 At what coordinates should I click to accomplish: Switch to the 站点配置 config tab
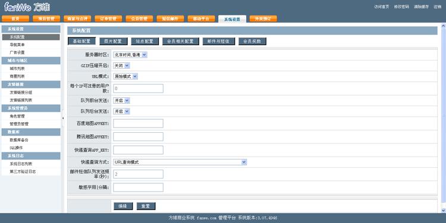145,41
